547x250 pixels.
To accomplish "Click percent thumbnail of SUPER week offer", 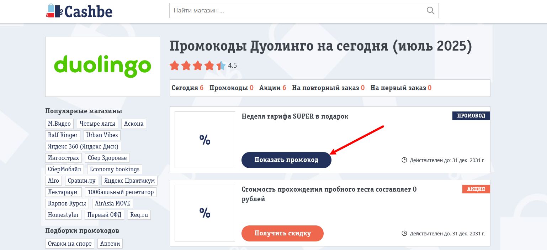I will pos(205,140).
